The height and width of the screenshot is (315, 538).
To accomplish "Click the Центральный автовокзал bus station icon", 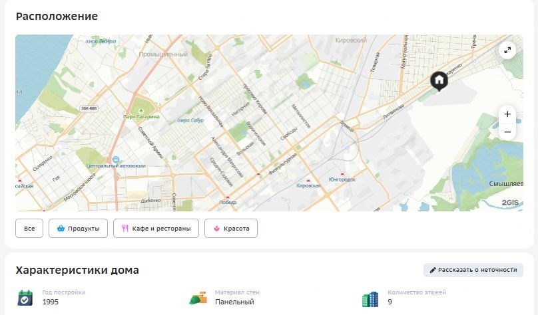I will click(116, 160).
